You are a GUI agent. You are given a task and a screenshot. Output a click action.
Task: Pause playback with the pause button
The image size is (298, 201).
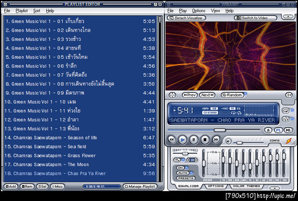194,140
